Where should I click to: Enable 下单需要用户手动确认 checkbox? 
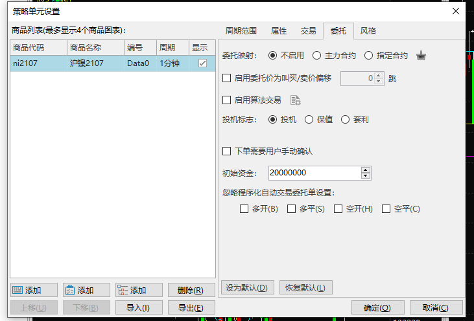pyautogui.click(x=227, y=151)
